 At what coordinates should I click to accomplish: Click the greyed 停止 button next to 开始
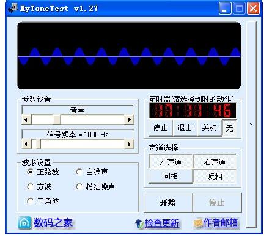pos(217,203)
